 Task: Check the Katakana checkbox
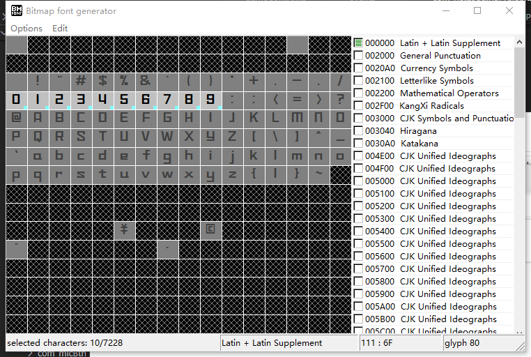point(358,143)
